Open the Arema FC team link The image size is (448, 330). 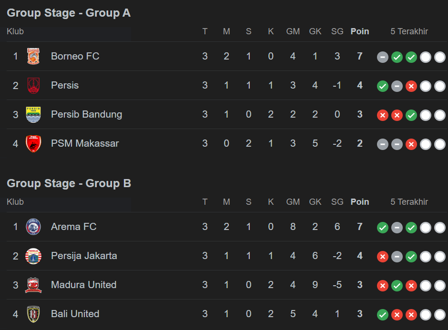click(73, 227)
